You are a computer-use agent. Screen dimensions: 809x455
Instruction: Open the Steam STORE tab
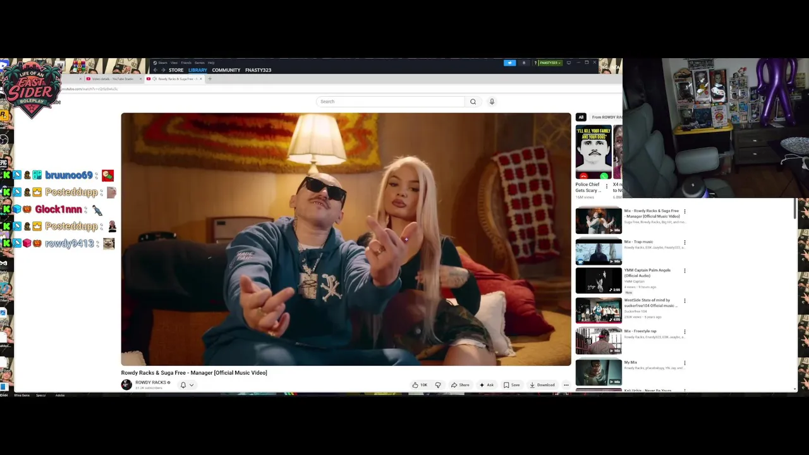click(x=176, y=70)
